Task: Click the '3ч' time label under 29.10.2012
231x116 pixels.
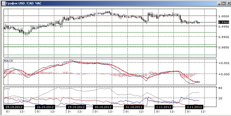Action: (69, 112)
